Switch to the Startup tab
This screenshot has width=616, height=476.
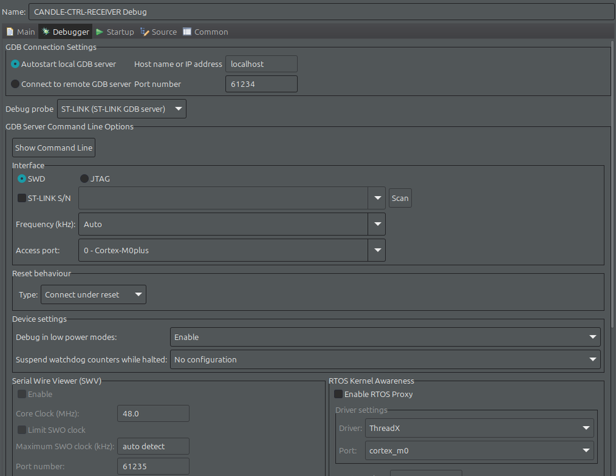coord(115,32)
